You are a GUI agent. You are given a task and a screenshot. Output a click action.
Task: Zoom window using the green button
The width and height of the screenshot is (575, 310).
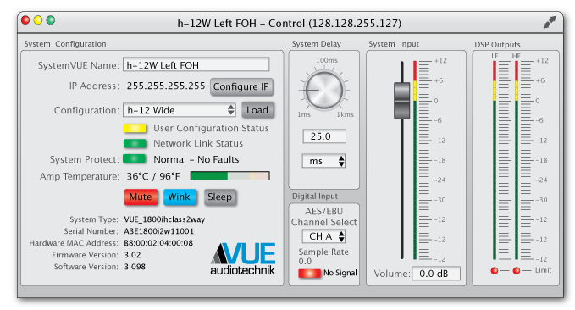pyautogui.click(x=51, y=20)
